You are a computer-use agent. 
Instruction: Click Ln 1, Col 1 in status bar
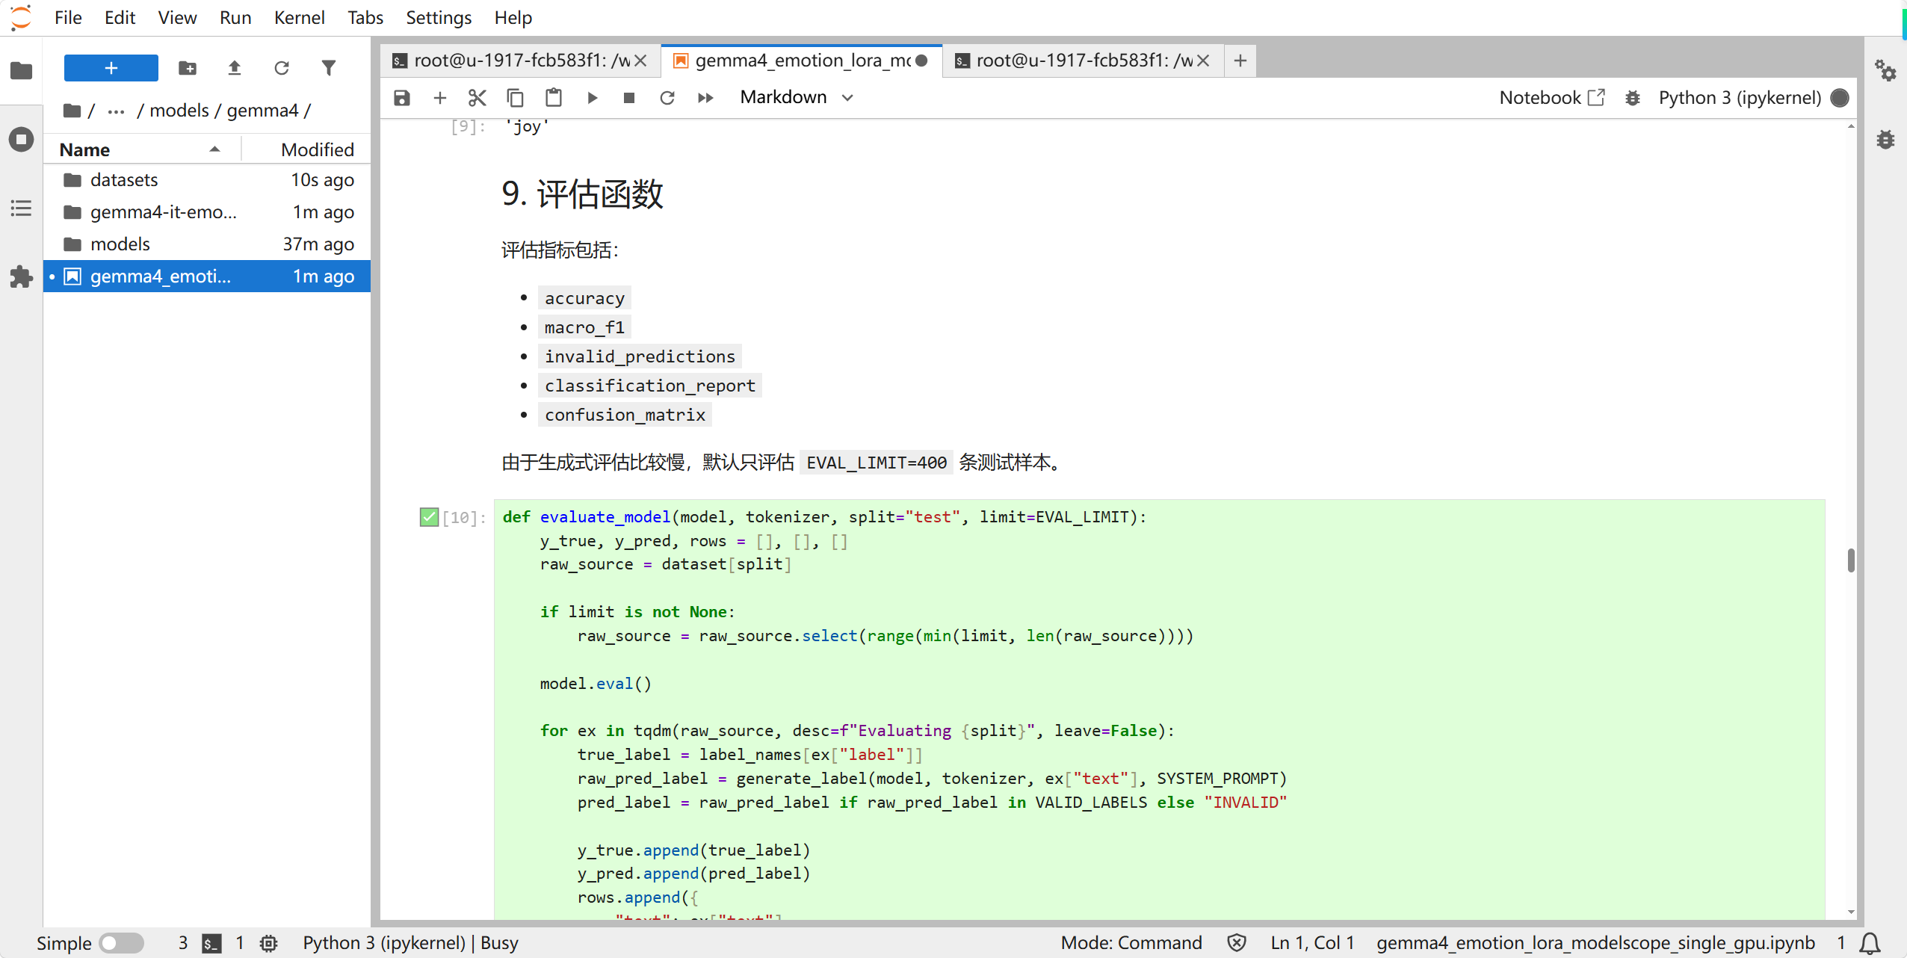(x=1312, y=943)
